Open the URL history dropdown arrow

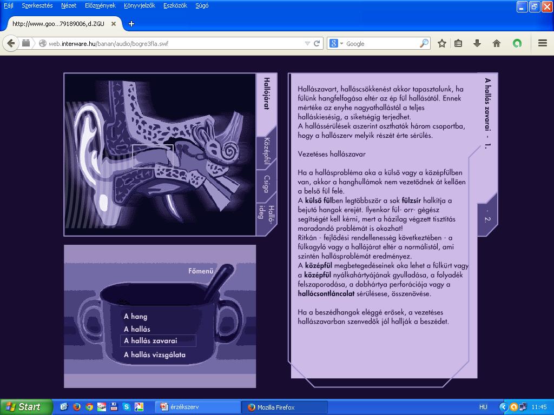tap(307, 43)
